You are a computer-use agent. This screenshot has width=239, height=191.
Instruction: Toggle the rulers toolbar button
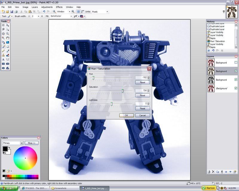(x=83, y=12)
